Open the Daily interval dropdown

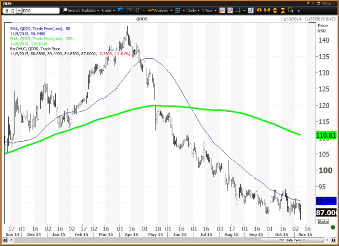193,10
